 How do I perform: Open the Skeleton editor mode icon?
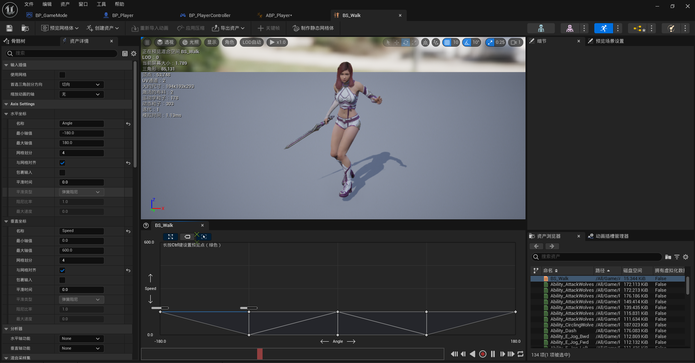(541, 28)
